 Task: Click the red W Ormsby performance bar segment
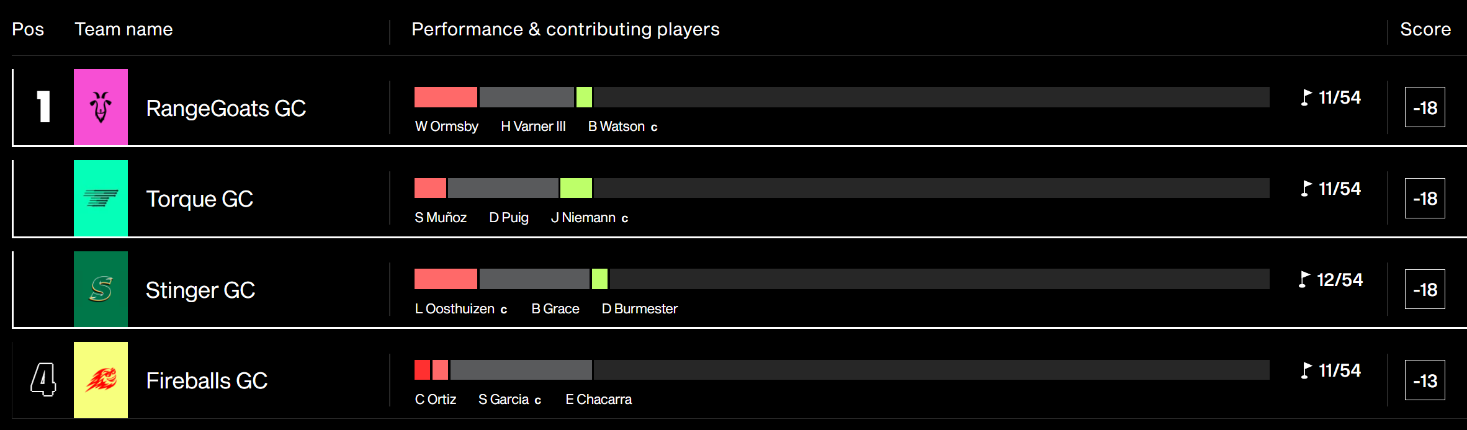[446, 97]
